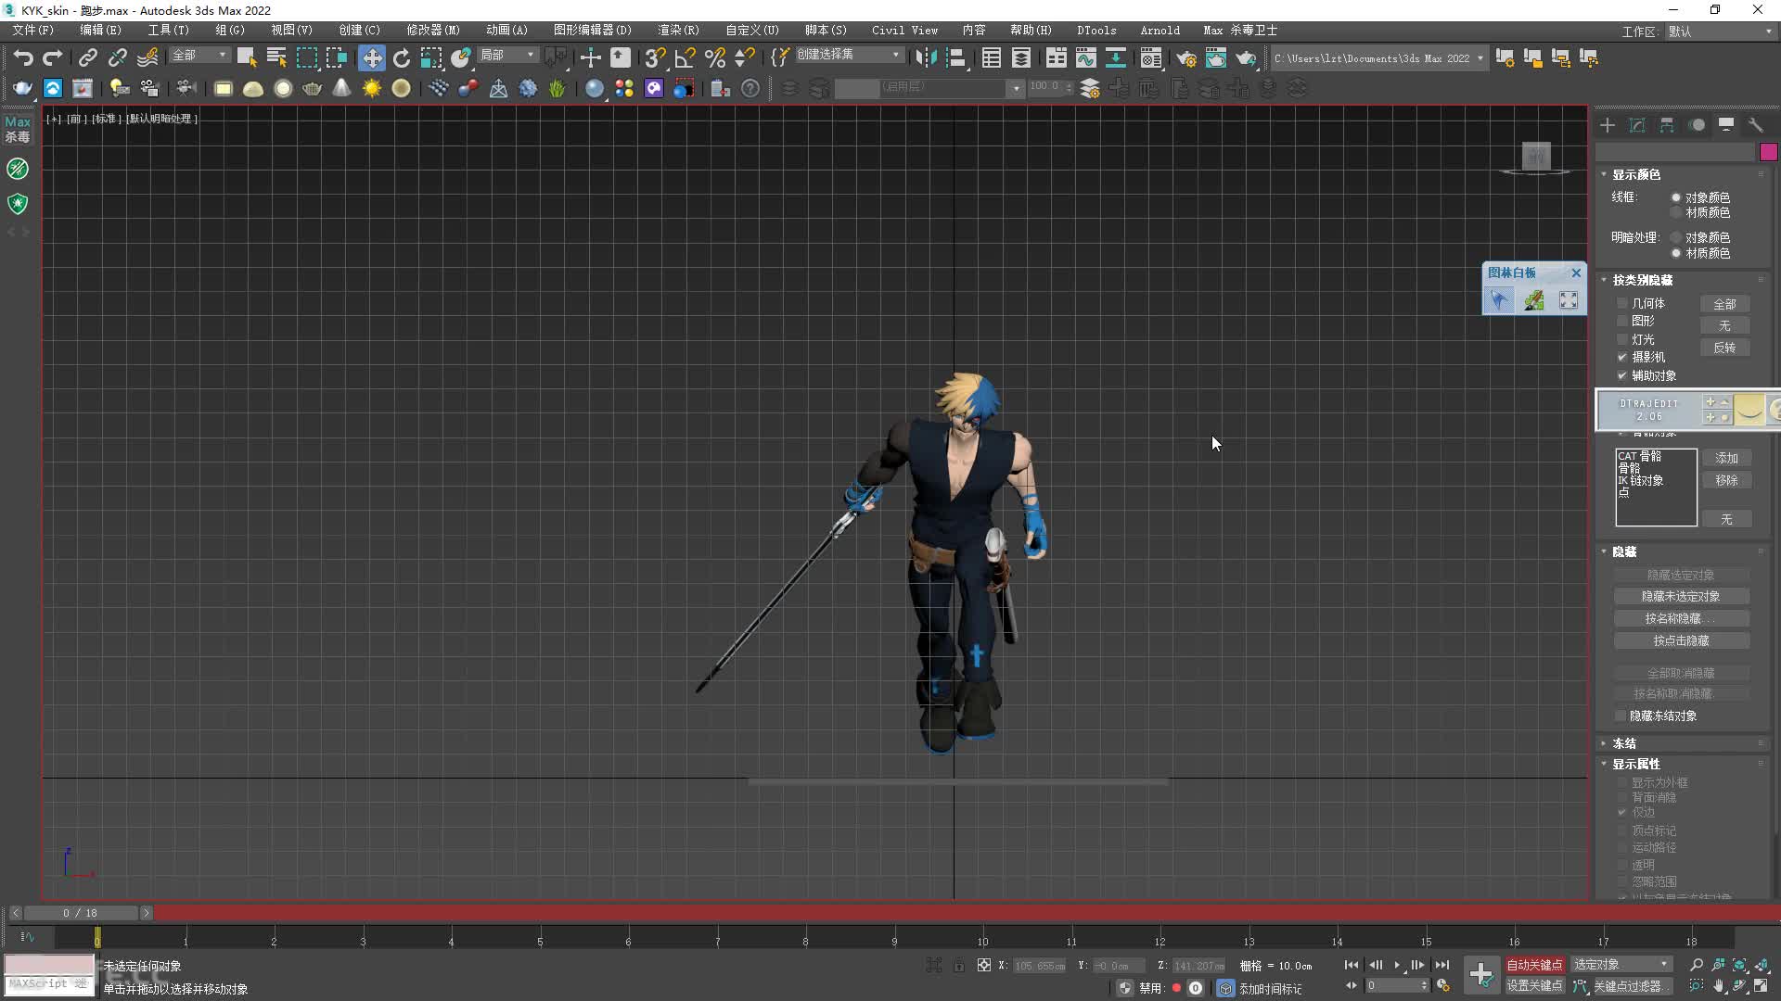Click the cone primitive icon
The image size is (1781, 1001).
342,88
